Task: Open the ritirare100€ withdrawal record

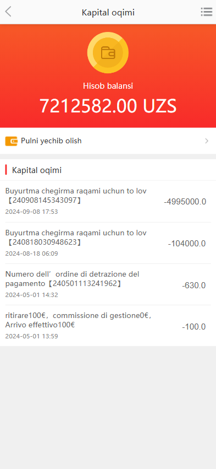Action: pyautogui.click(x=108, y=326)
